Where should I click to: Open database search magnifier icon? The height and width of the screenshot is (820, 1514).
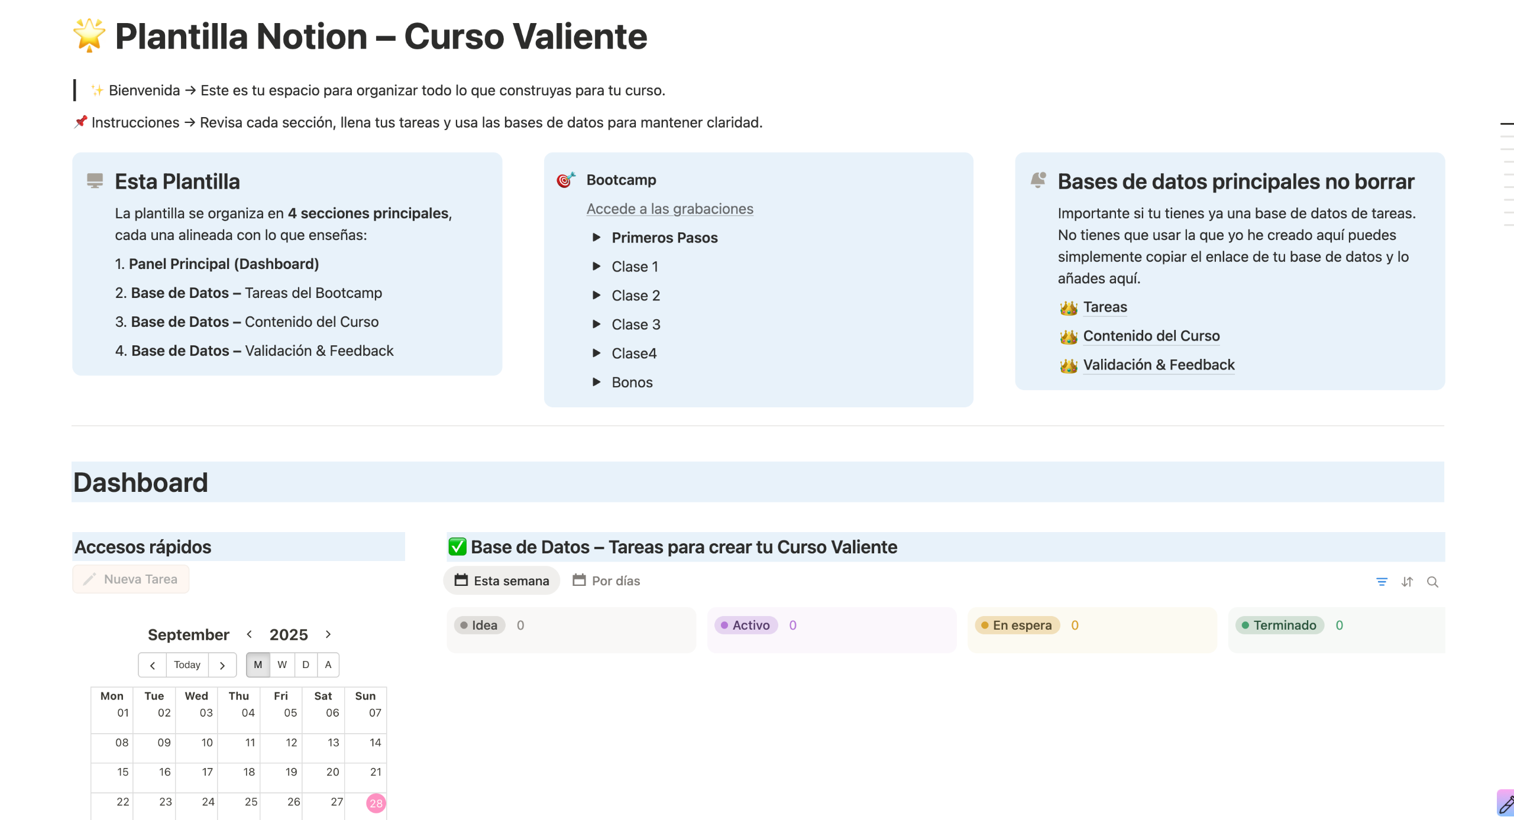[x=1432, y=582]
